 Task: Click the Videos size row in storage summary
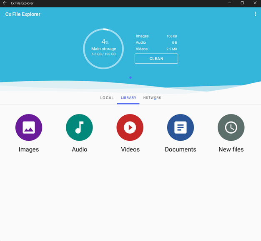156,49
